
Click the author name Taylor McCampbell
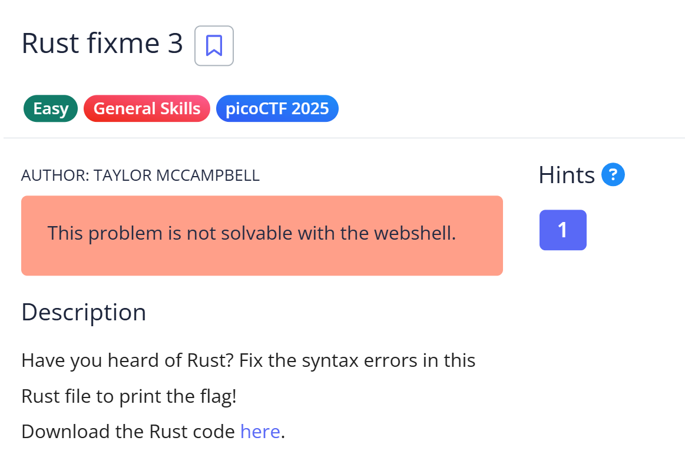(177, 175)
